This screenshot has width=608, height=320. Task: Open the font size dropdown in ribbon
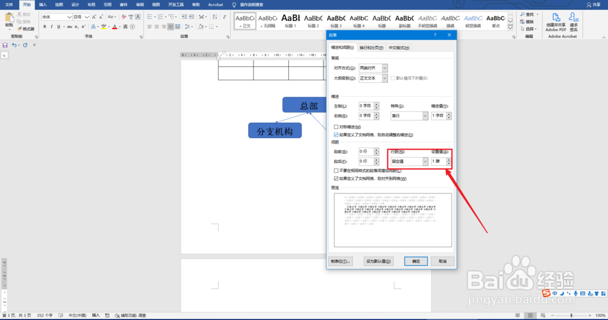(x=87, y=17)
